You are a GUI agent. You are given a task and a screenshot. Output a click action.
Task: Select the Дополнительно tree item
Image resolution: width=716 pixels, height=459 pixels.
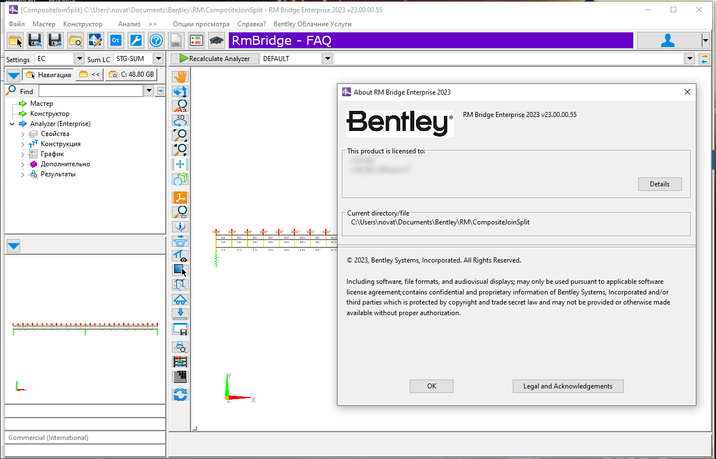click(65, 164)
